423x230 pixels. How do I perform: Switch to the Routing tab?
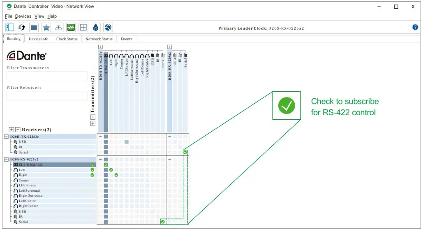(x=14, y=39)
